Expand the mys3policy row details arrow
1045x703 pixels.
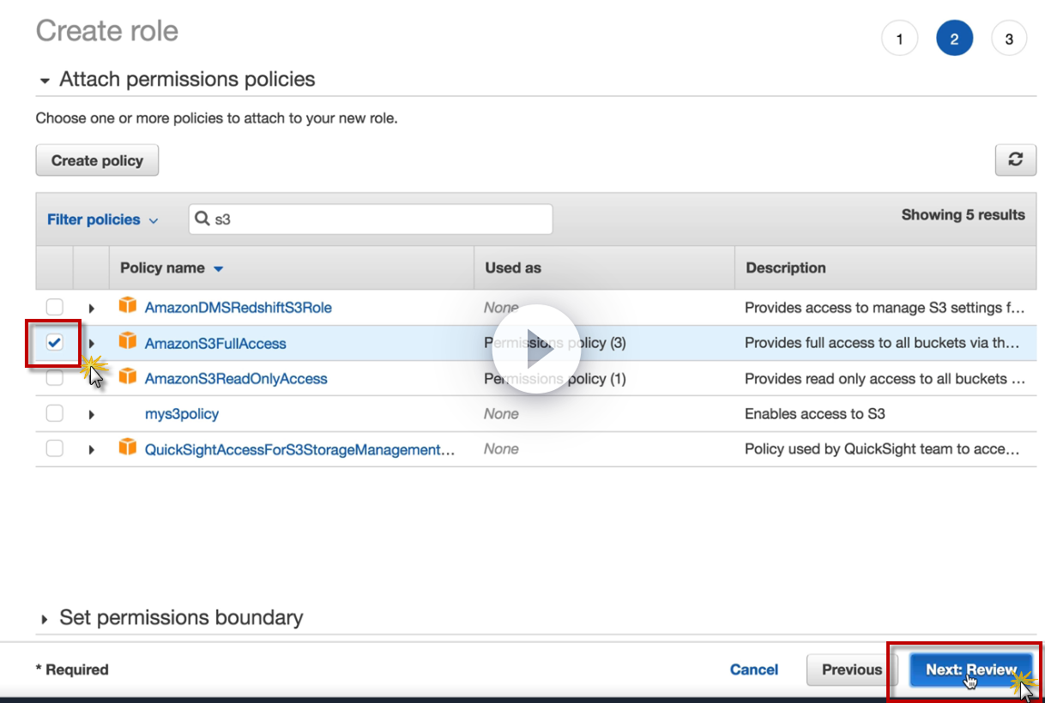point(91,415)
